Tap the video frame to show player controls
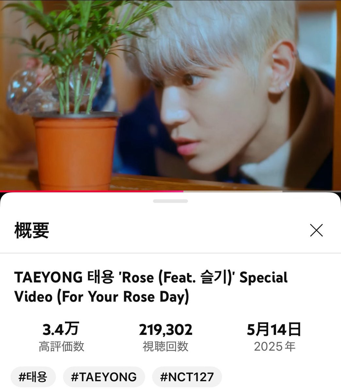The height and width of the screenshot is (392, 341). 170,95
